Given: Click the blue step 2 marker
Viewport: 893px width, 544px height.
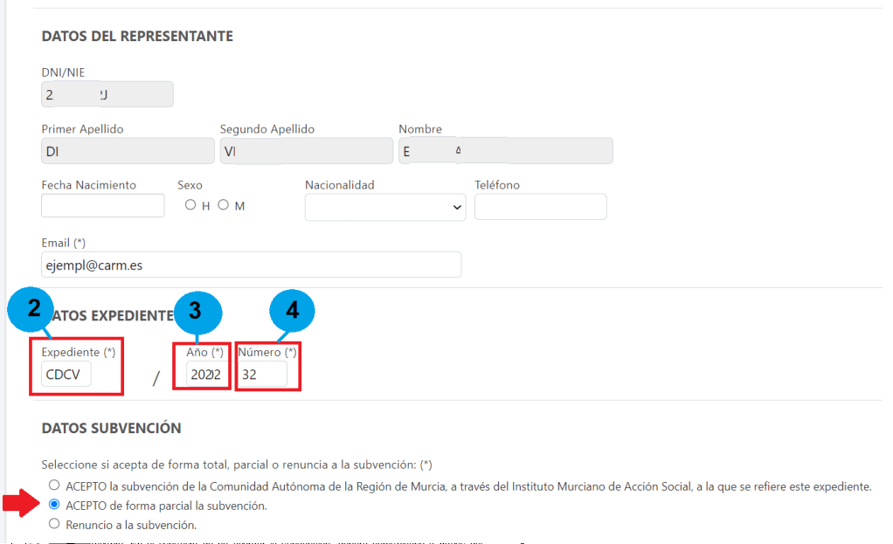Looking at the screenshot, I should pyautogui.click(x=33, y=307).
